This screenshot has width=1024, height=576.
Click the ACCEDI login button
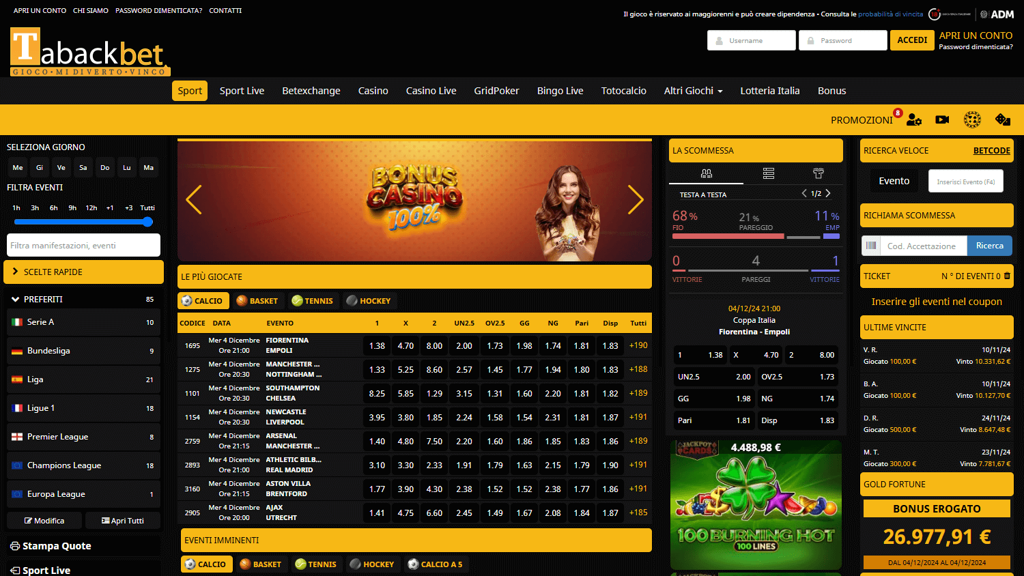[x=912, y=40]
